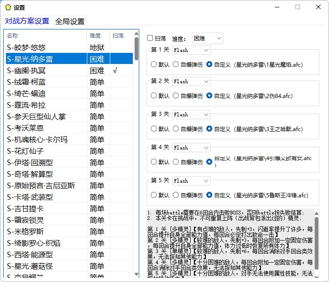329x282 pixels.
Task: Switch to the 全局设置 tab
Action: pyautogui.click(x=70, y=21)
